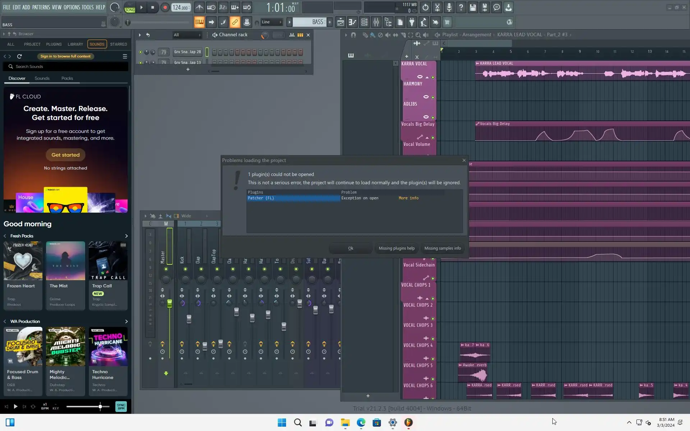Click Ok in the problems dialog

click(350, 248)
